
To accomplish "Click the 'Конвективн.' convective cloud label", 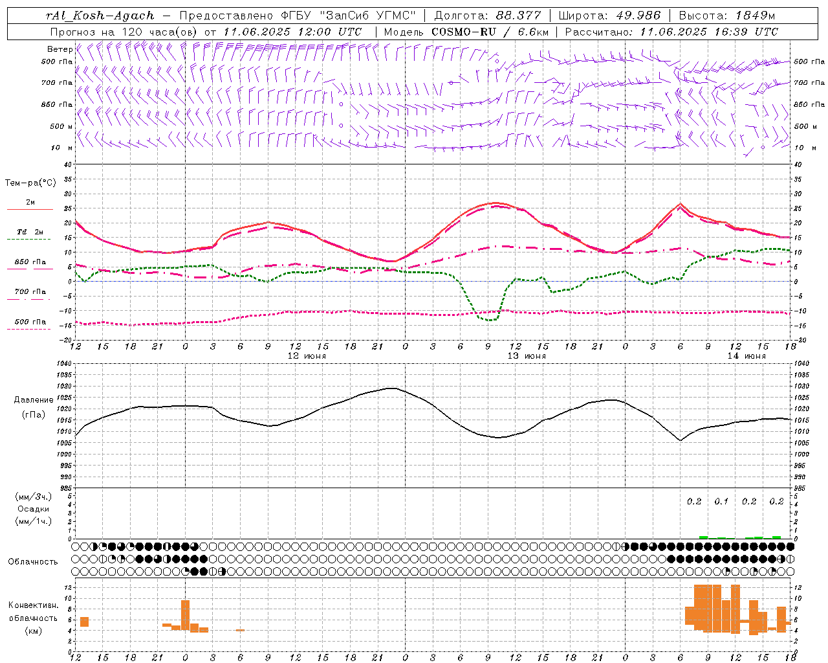I will [x=33, y=605].
